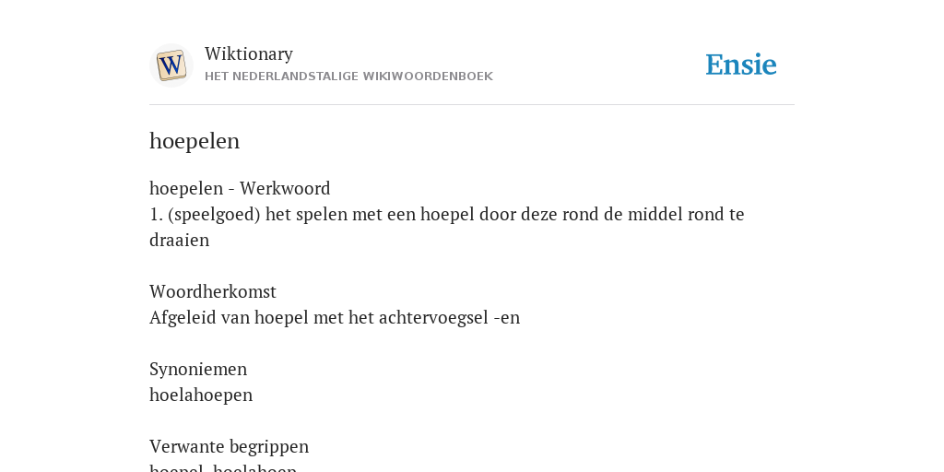Click the 'Verwante begrippen' section label

(229, 447)
